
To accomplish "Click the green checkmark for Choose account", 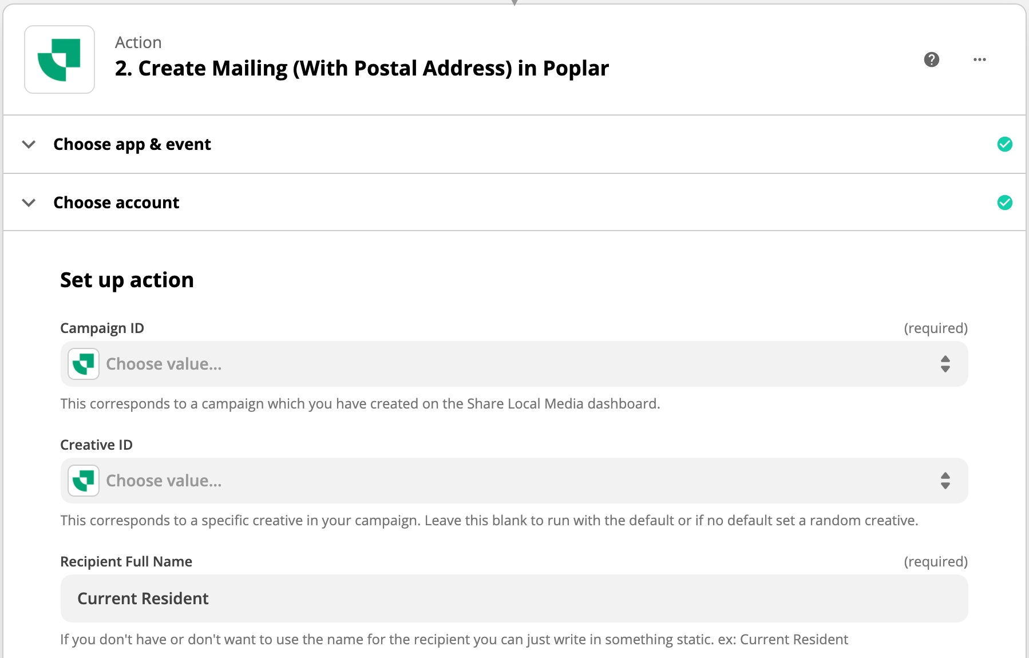I will pos(1004,203).
